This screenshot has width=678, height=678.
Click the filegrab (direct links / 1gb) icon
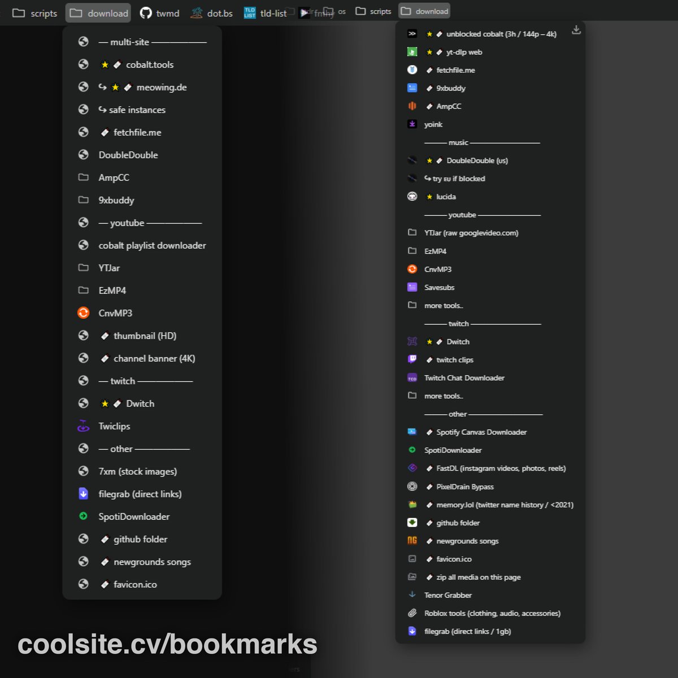click(412, 631)
